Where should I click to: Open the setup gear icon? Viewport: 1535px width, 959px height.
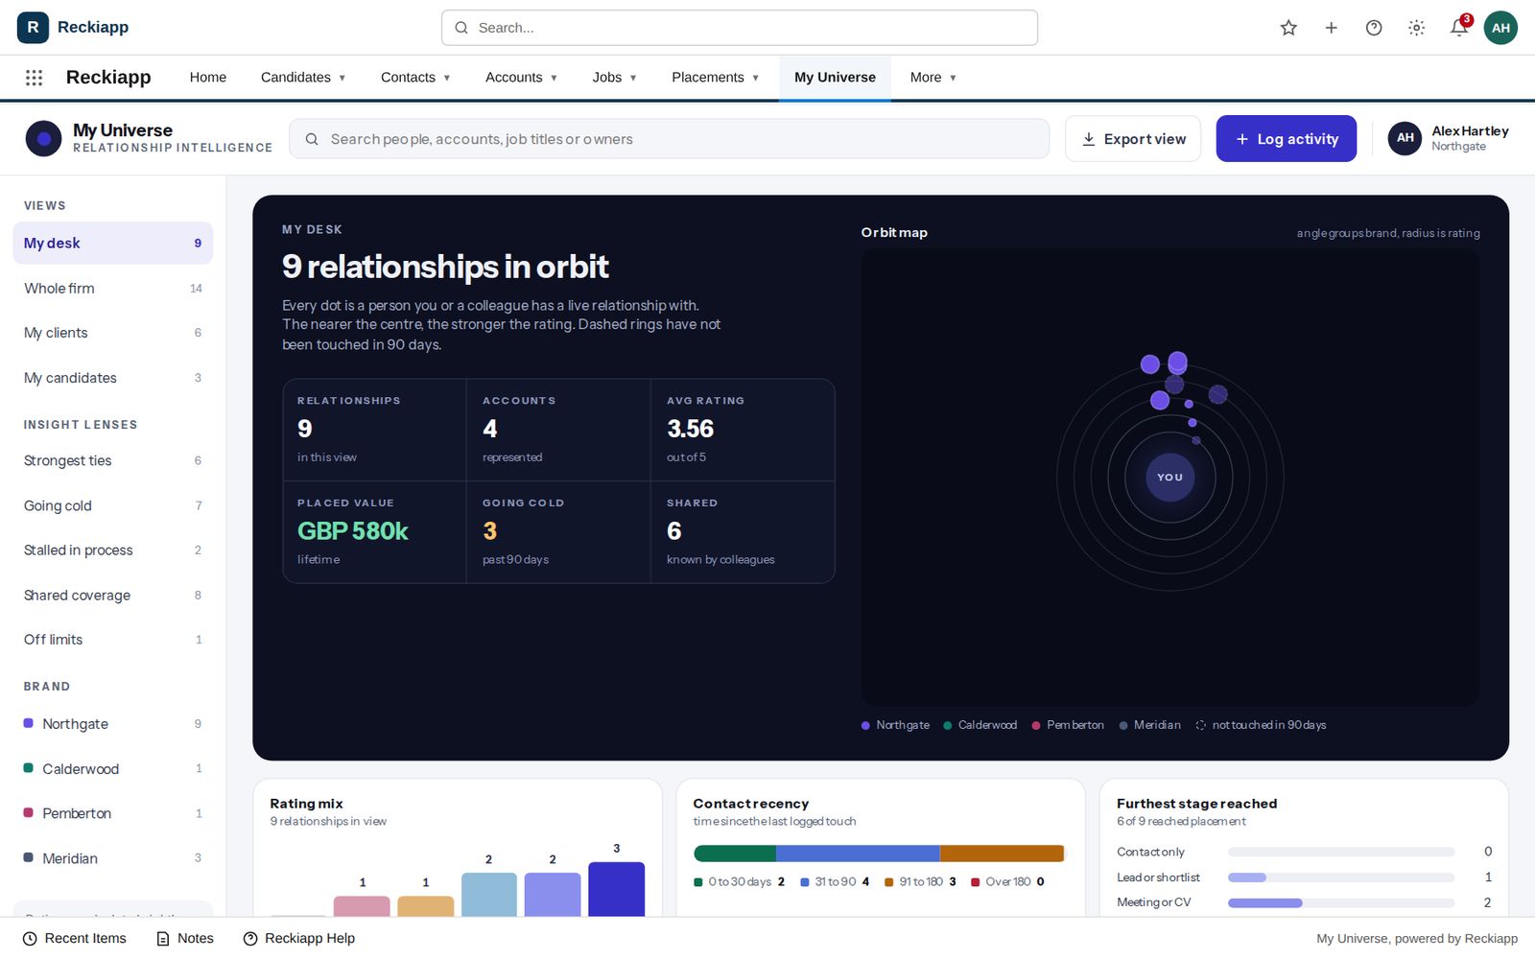pos(1416,28)
